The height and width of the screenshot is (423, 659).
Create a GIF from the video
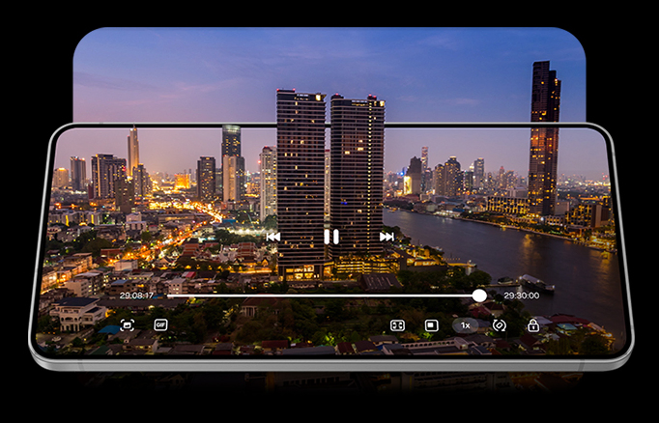pyautogui.click(x=160, y=325)
